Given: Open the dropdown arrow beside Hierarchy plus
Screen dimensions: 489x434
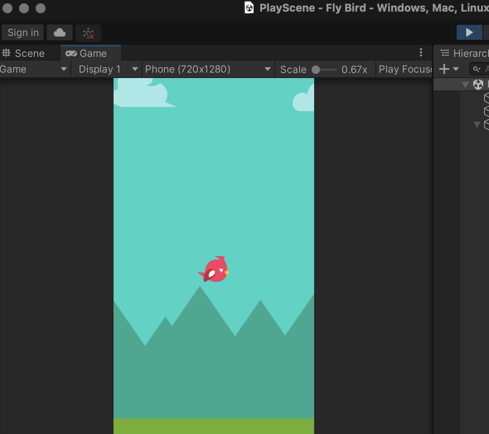Looking at the screenshot, I should coord(455,69).
